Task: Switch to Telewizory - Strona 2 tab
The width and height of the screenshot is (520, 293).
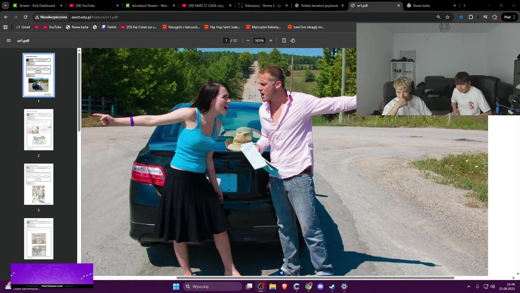Action: 262,6
